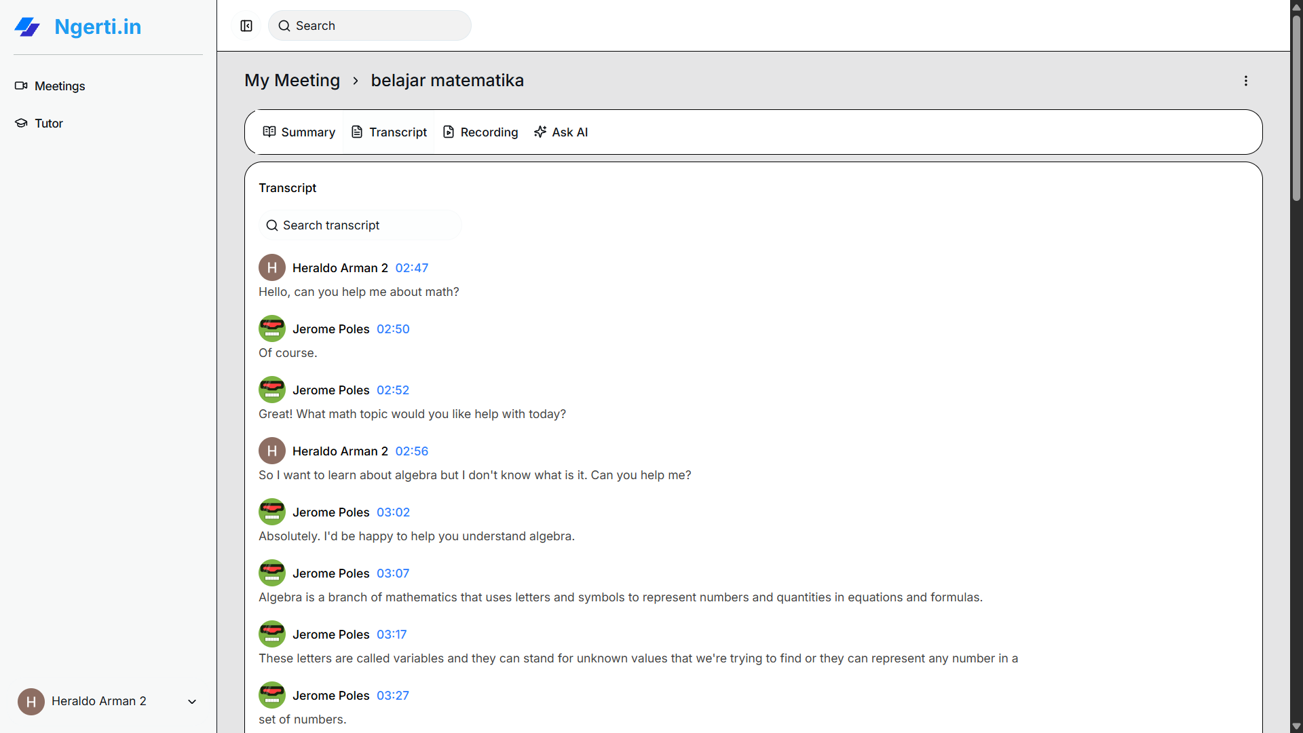Switch to the Recording tab
1303x733 pixels.
[480, 132]
